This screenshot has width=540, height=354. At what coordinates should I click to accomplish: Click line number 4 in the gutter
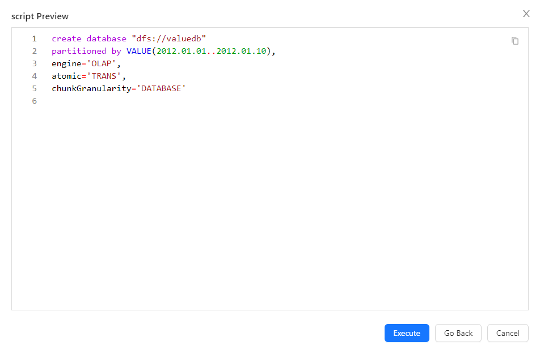[x=34, y=76]
